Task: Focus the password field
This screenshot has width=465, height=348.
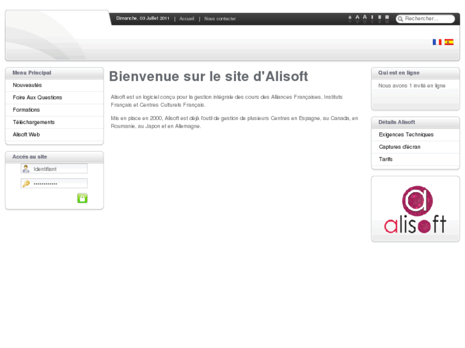Action: pos(54,183)
